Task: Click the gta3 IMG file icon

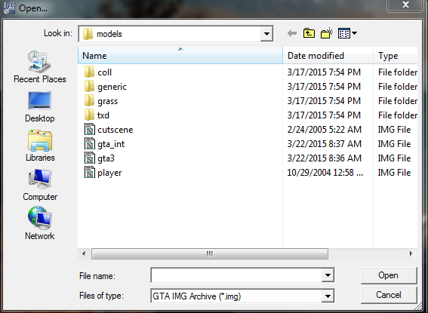Action: tap(90, 158)
